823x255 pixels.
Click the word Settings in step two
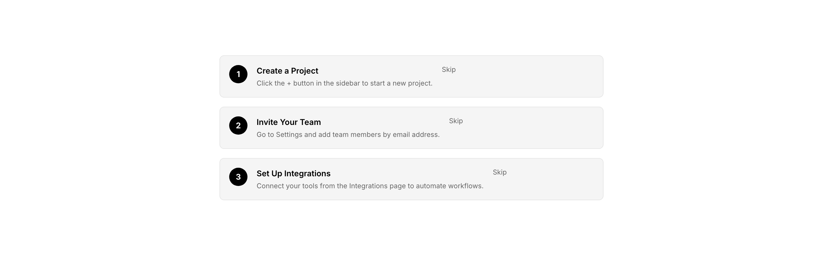pos(289,135)
